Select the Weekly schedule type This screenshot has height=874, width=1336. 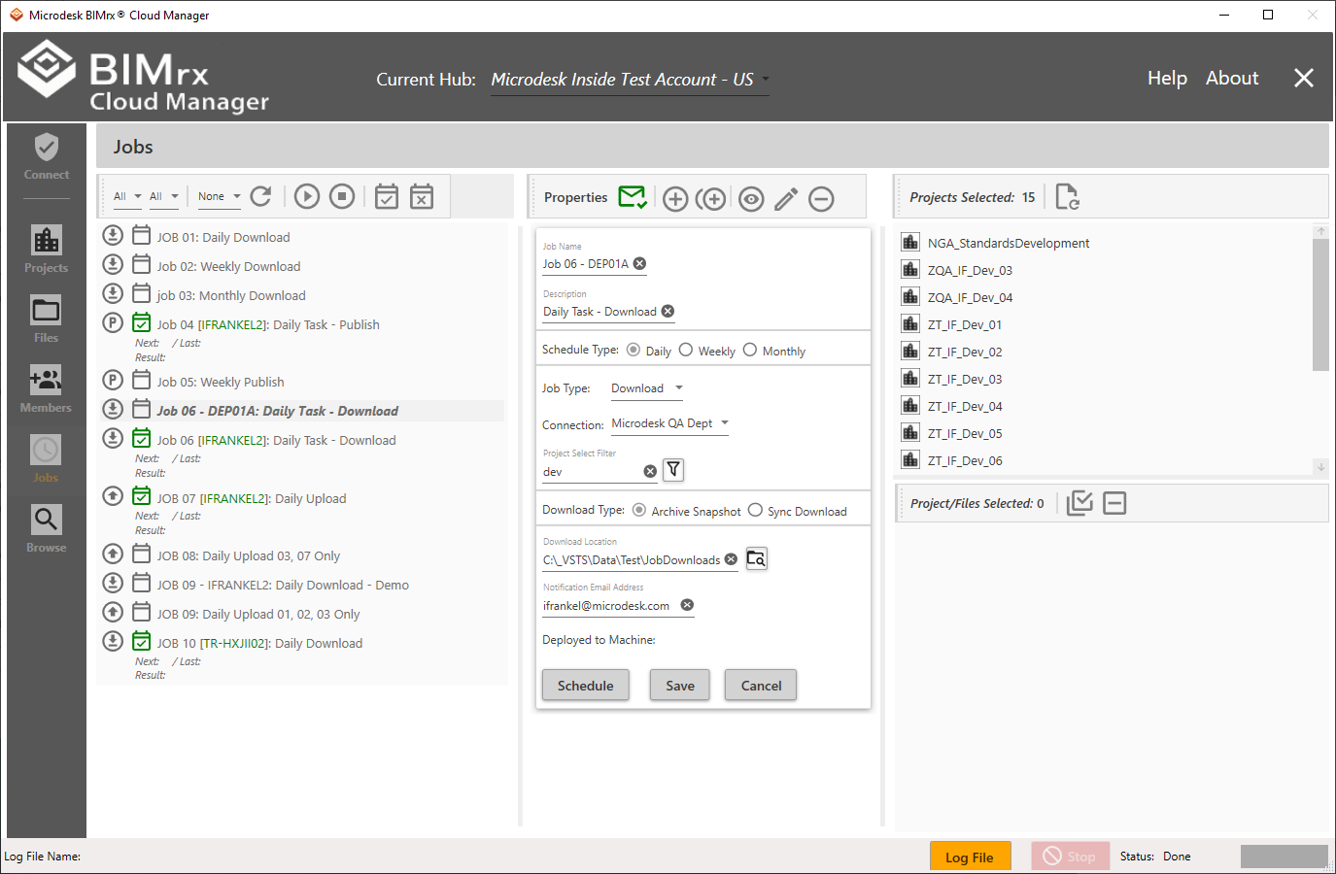686,351
